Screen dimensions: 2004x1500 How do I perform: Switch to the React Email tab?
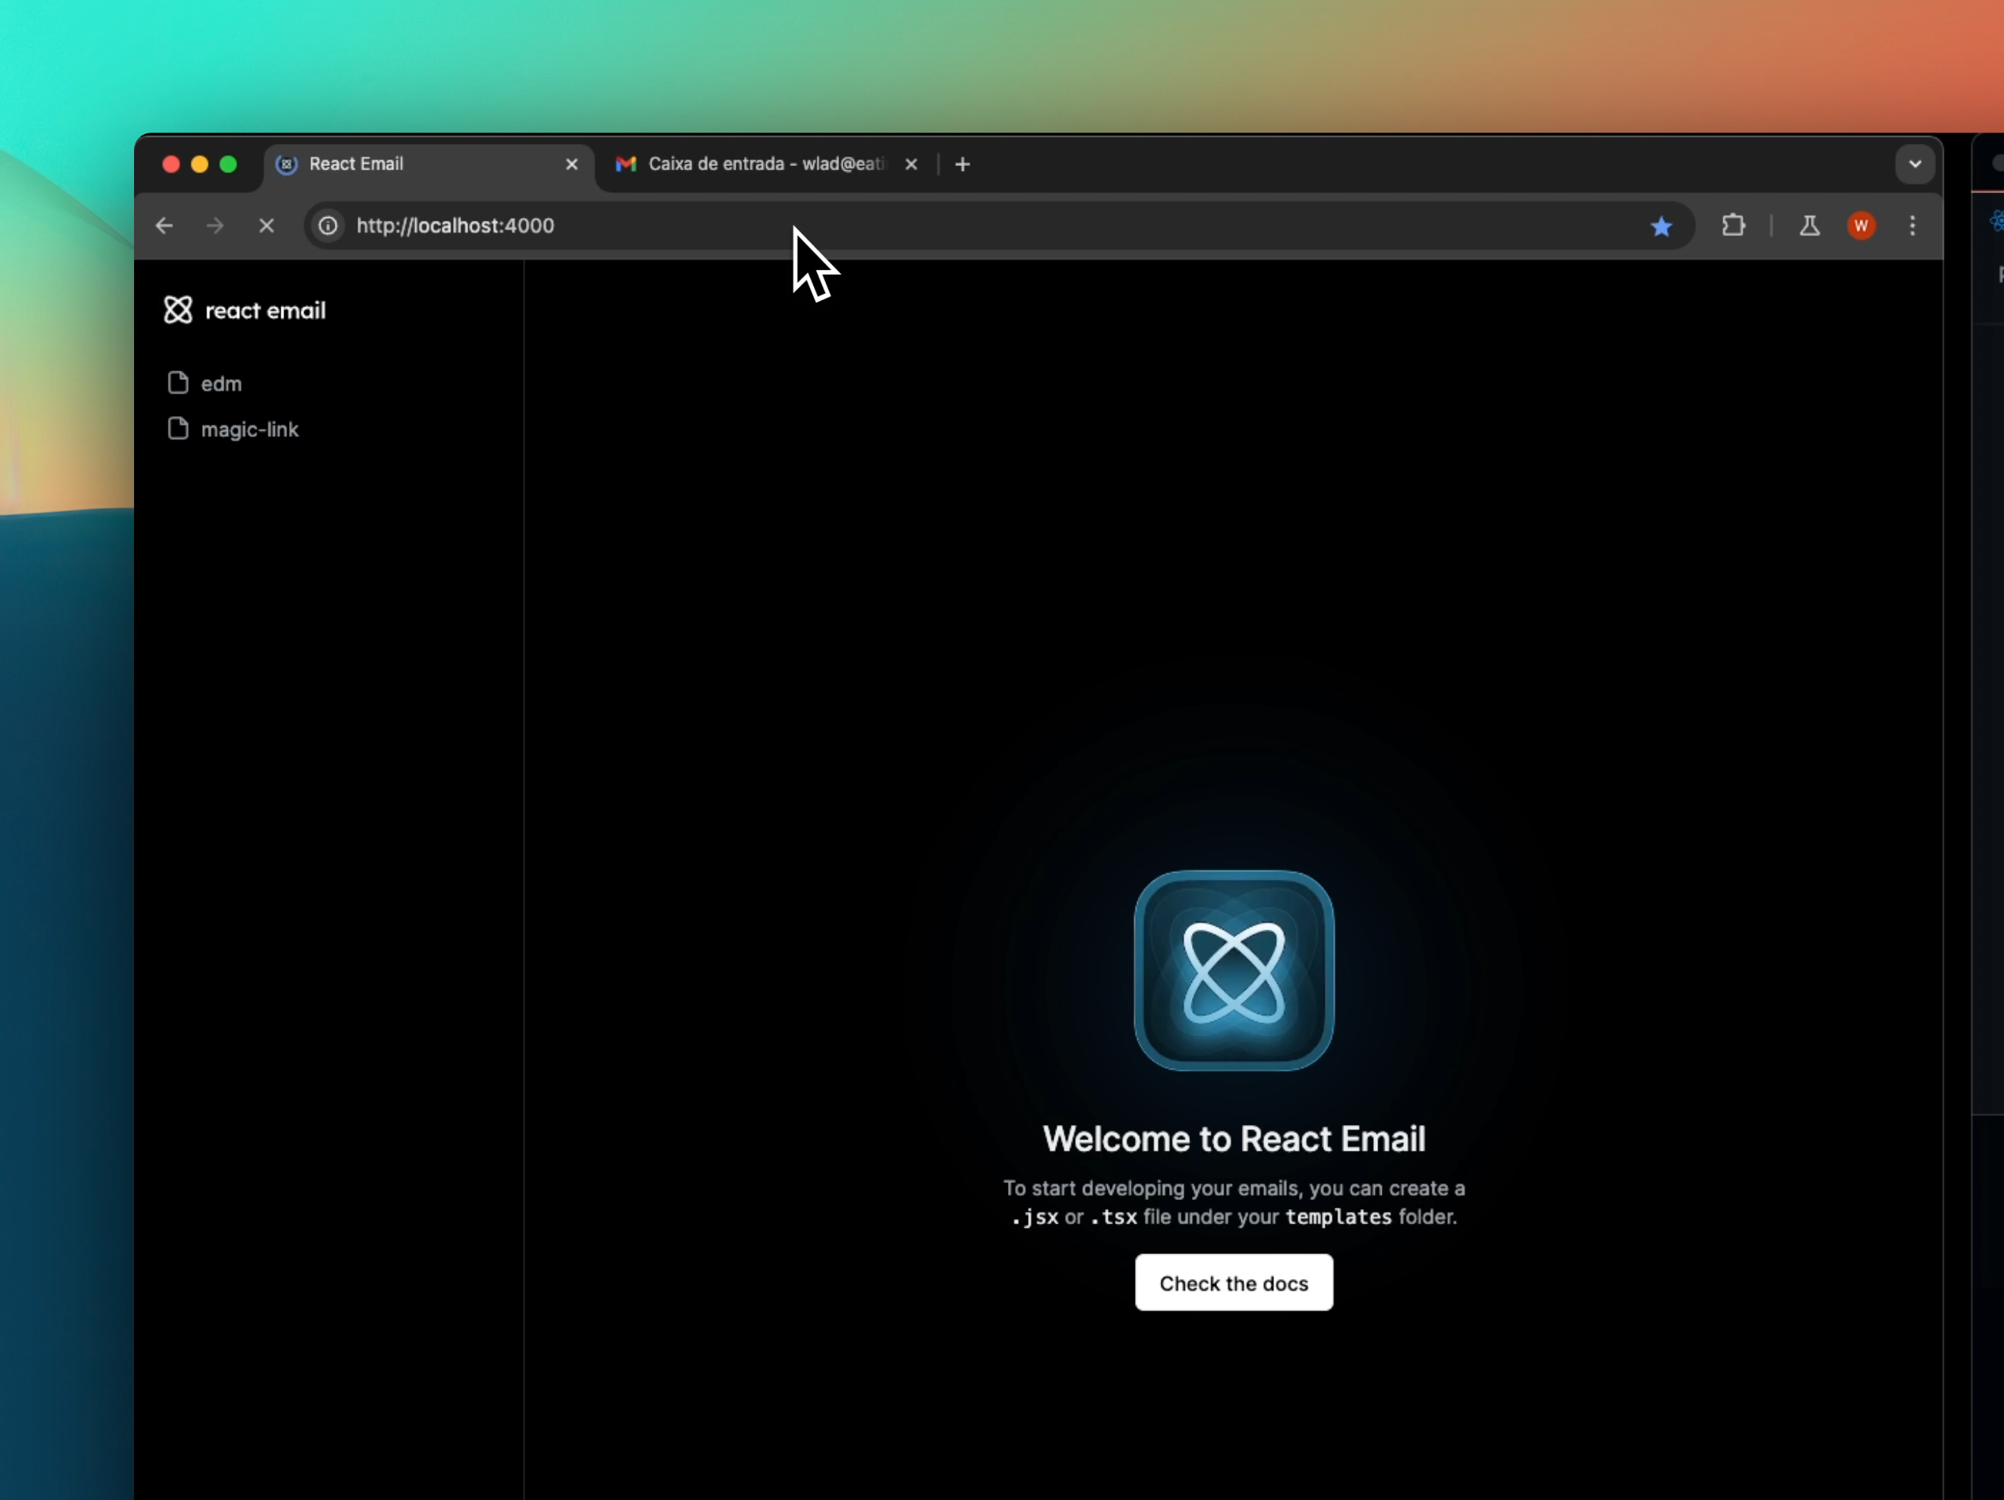(429, 164)
